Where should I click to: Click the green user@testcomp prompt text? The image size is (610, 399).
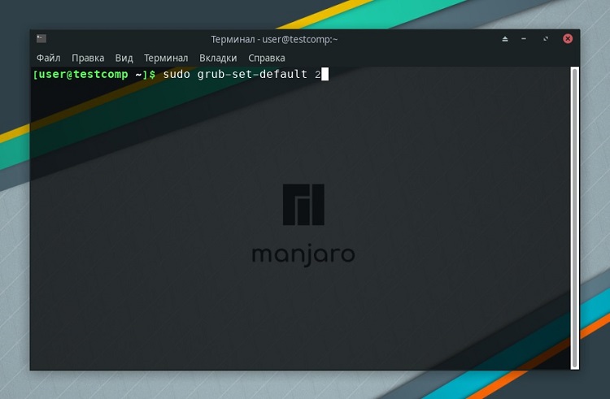pyautogui.click(x=83, y=75)
